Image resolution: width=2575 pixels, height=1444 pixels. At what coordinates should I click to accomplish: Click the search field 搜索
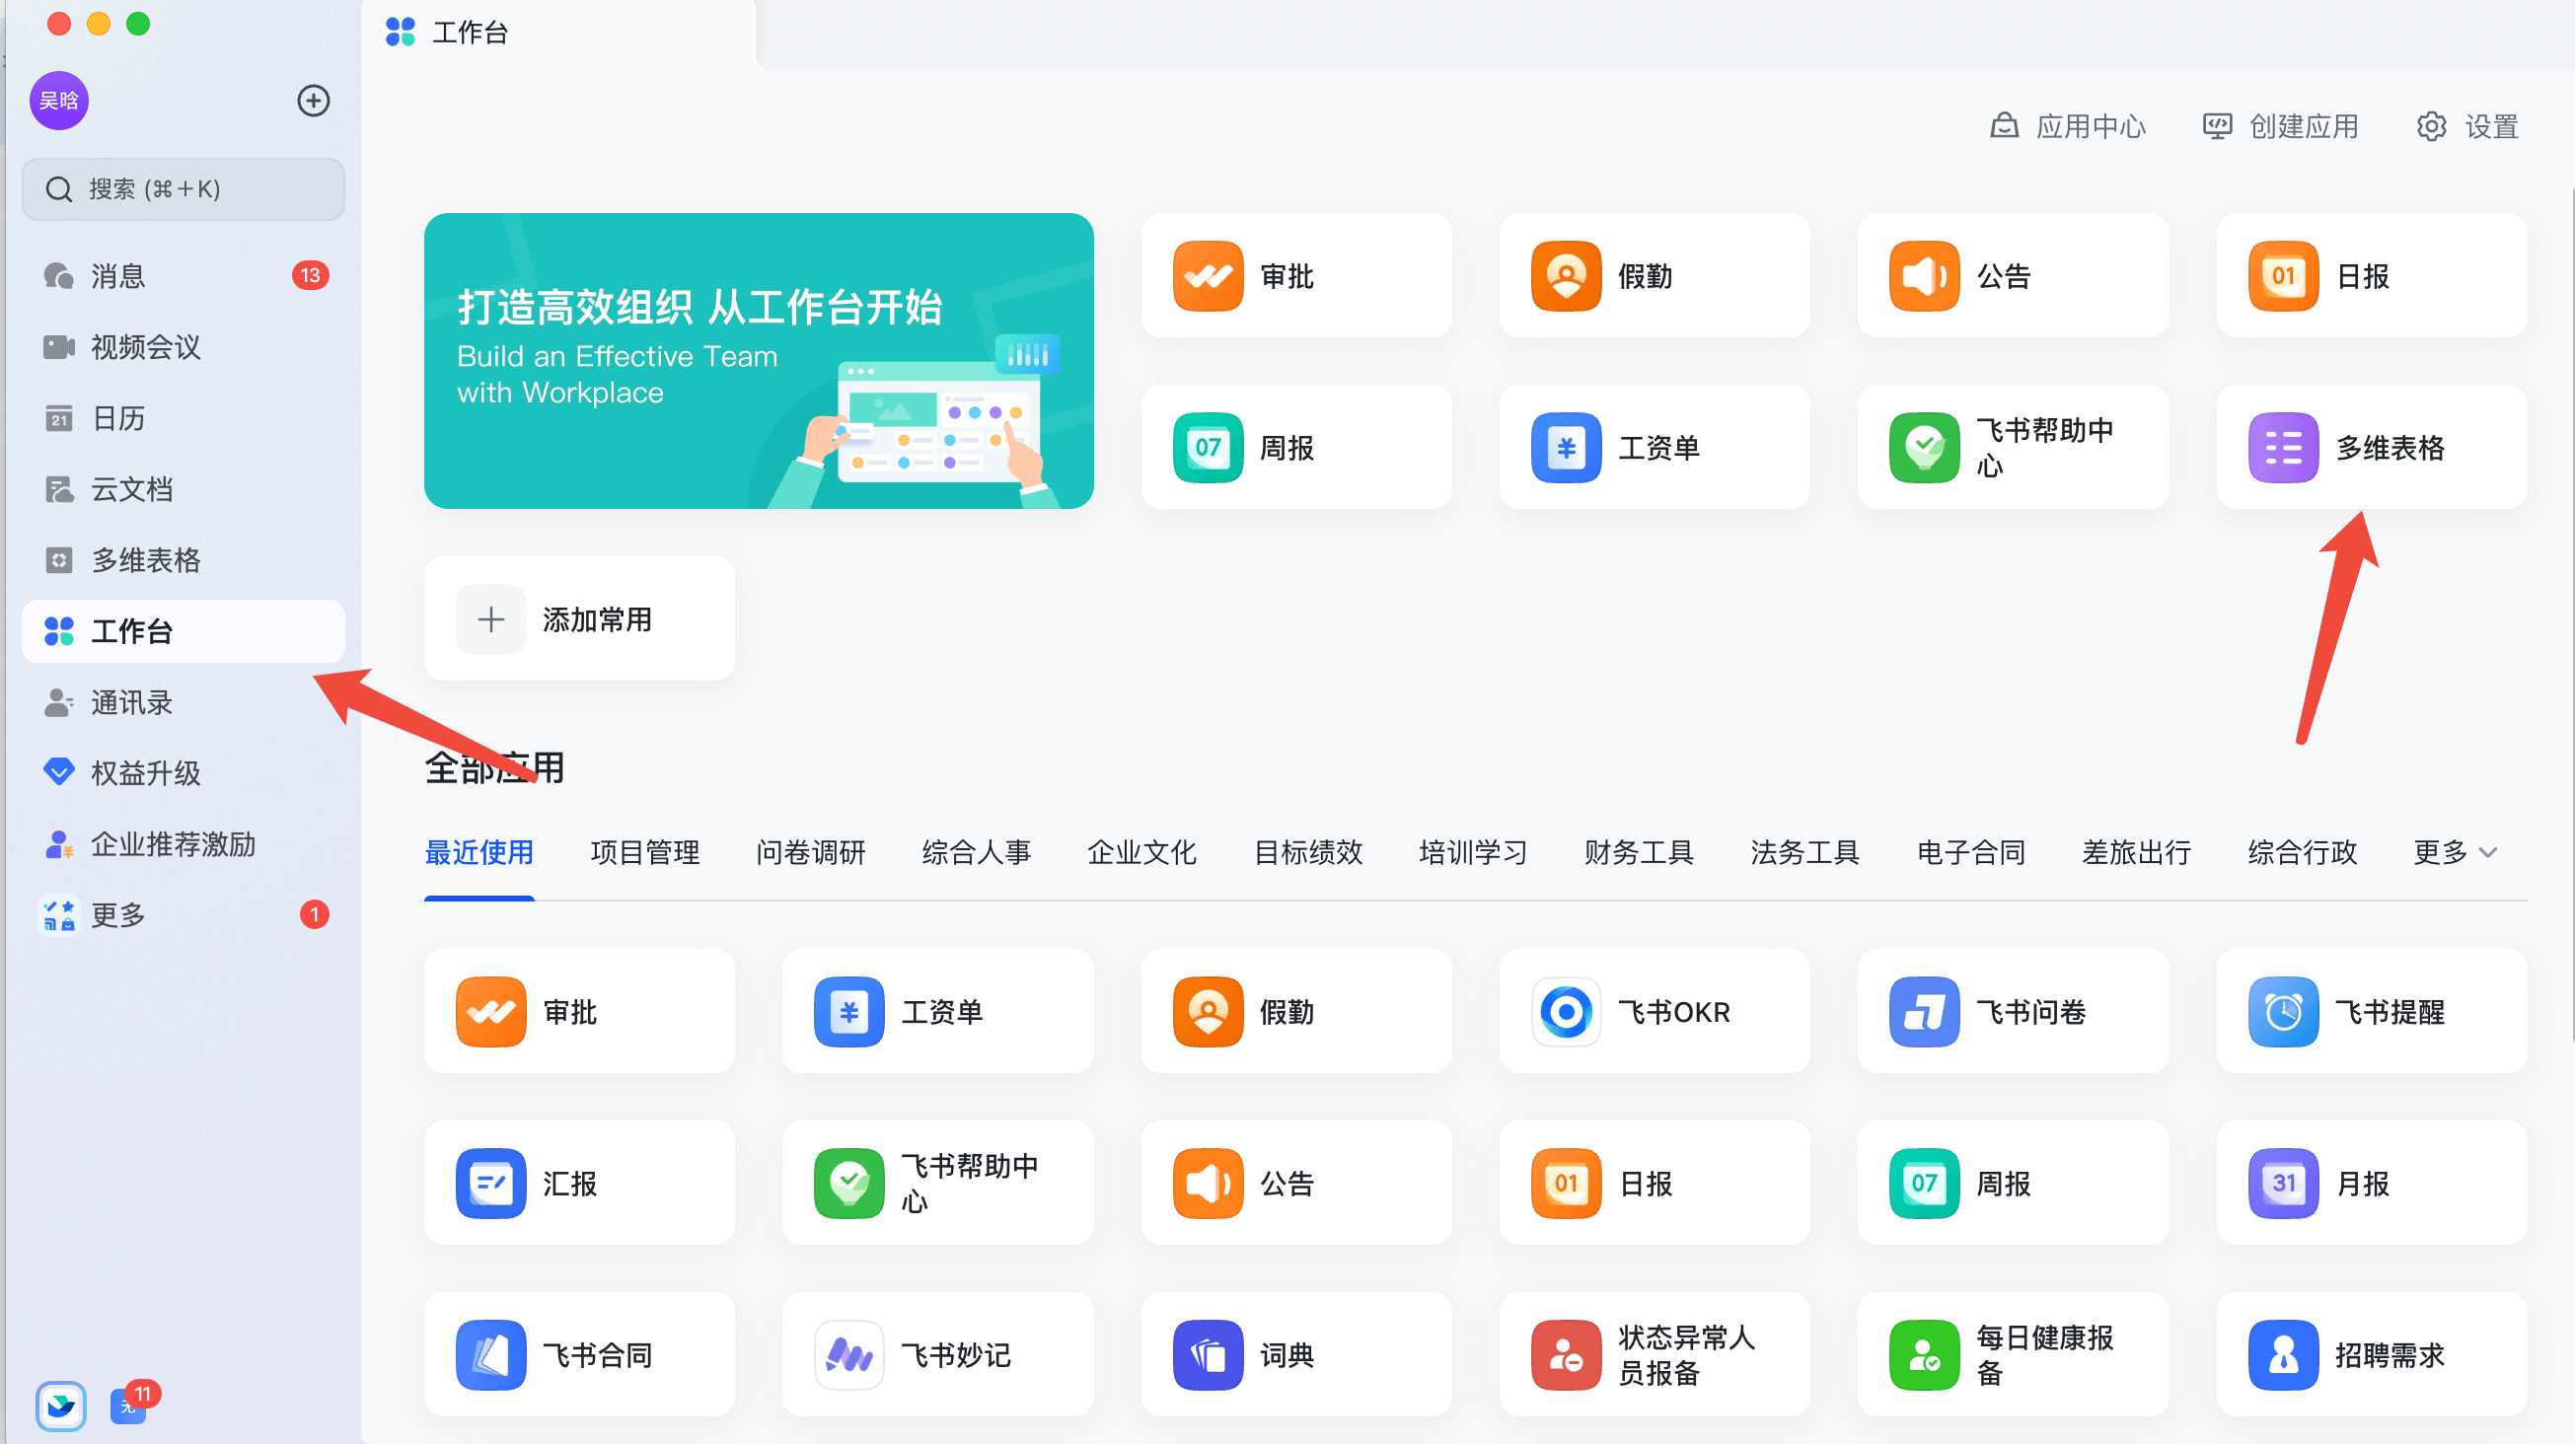184,188
